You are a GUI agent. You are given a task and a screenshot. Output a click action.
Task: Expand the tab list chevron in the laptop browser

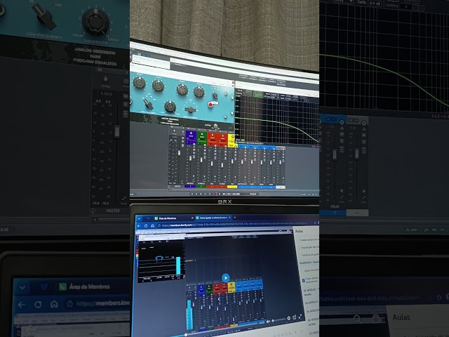tap(140, 218)
